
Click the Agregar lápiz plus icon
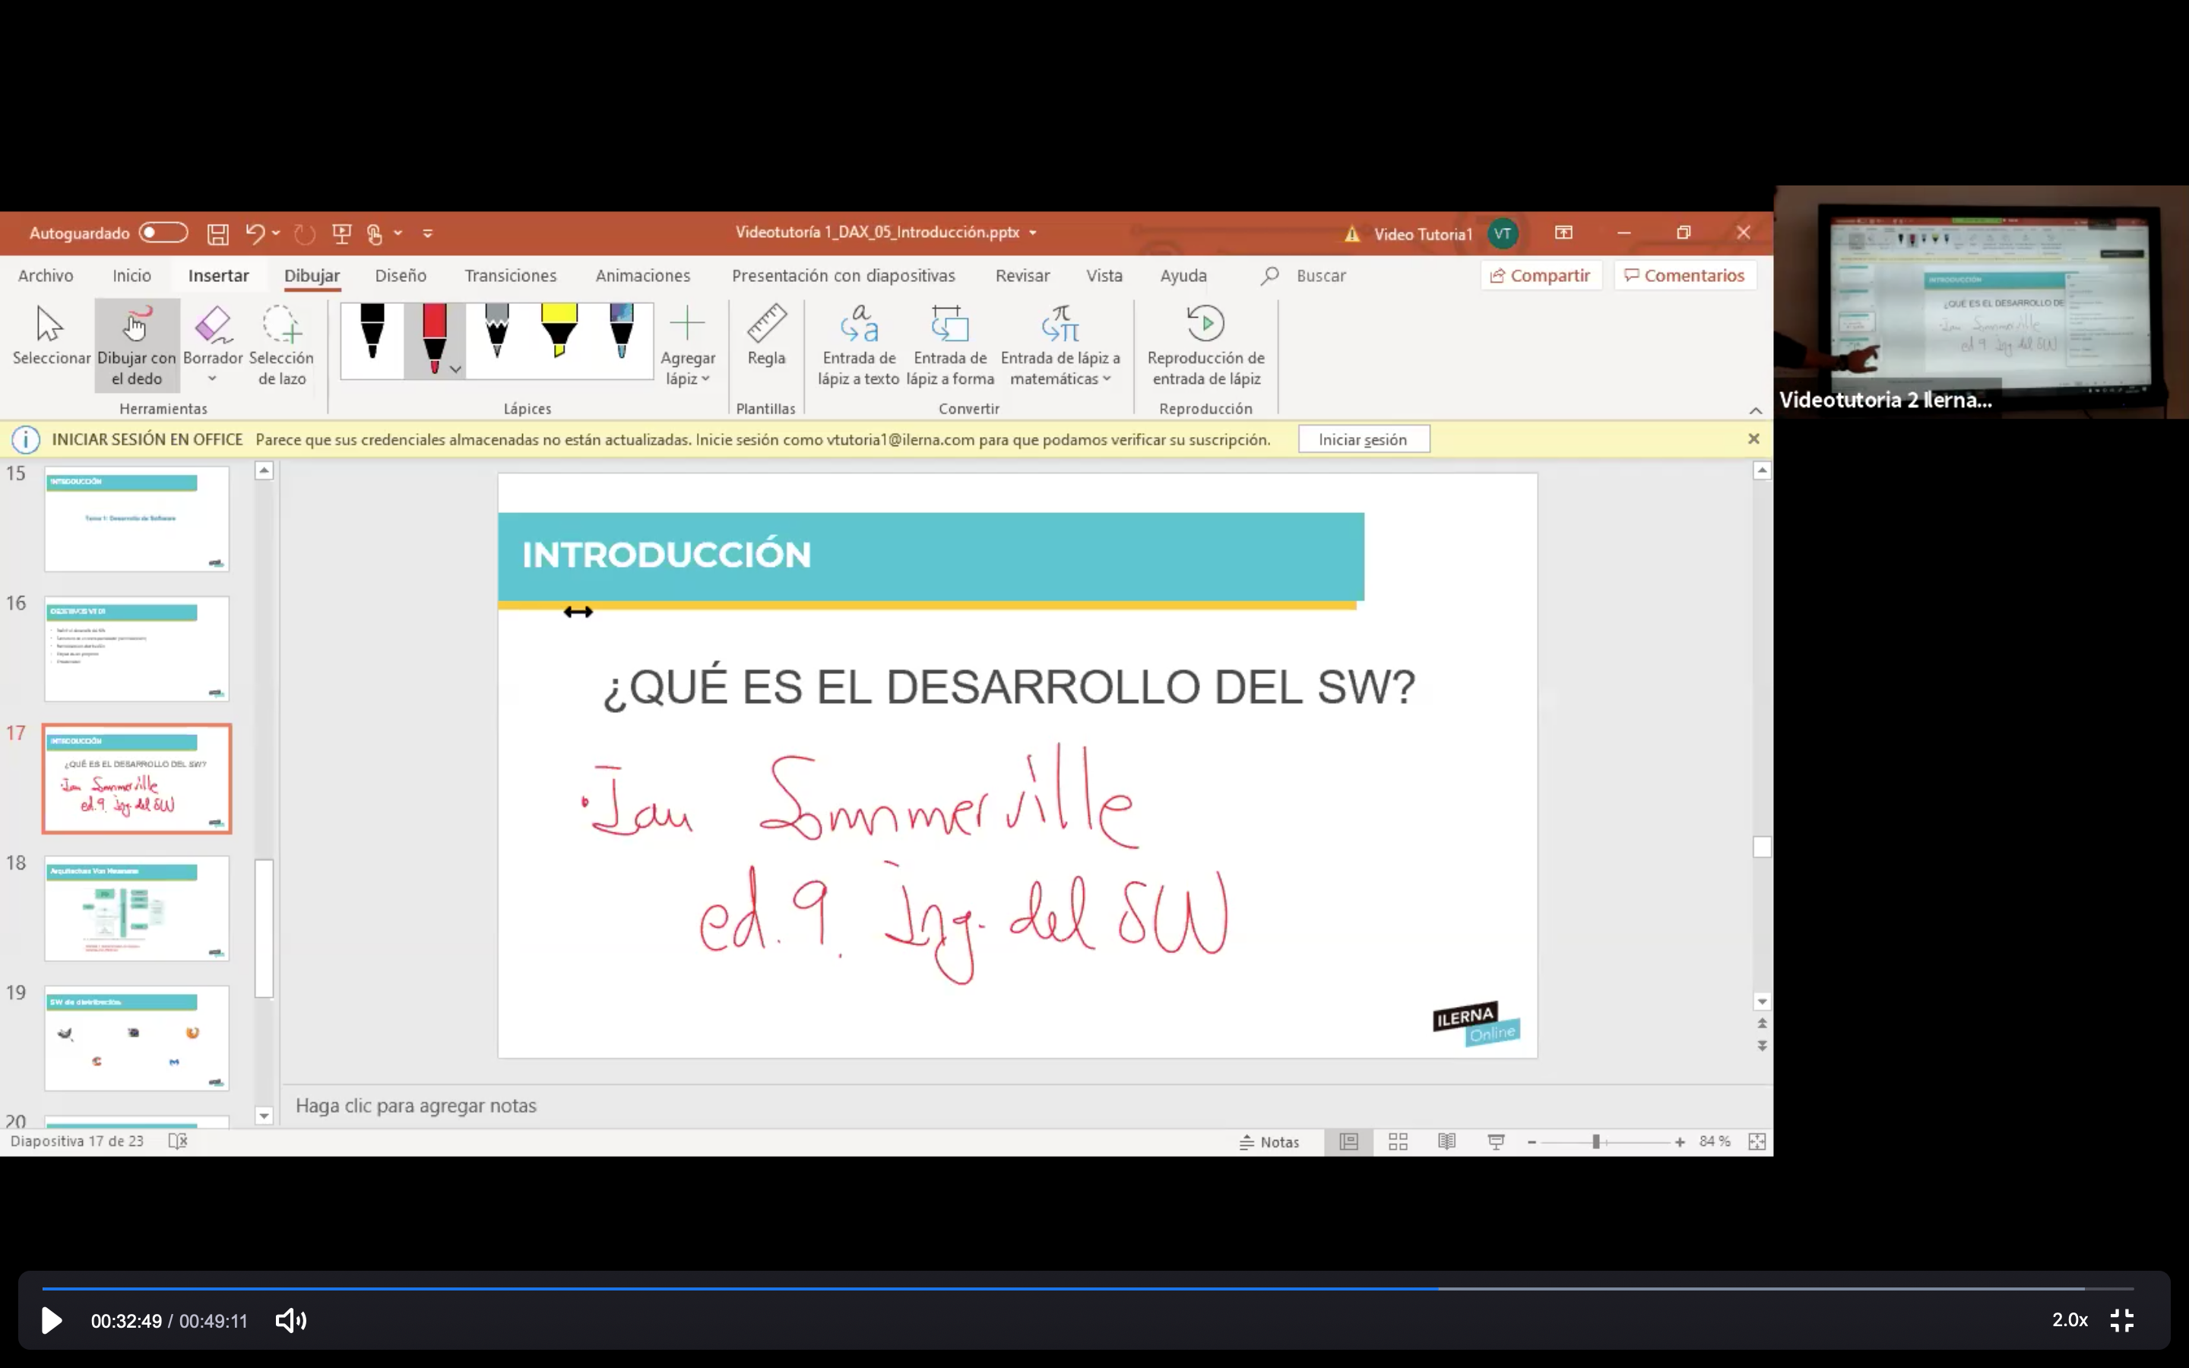click(686, 324)
